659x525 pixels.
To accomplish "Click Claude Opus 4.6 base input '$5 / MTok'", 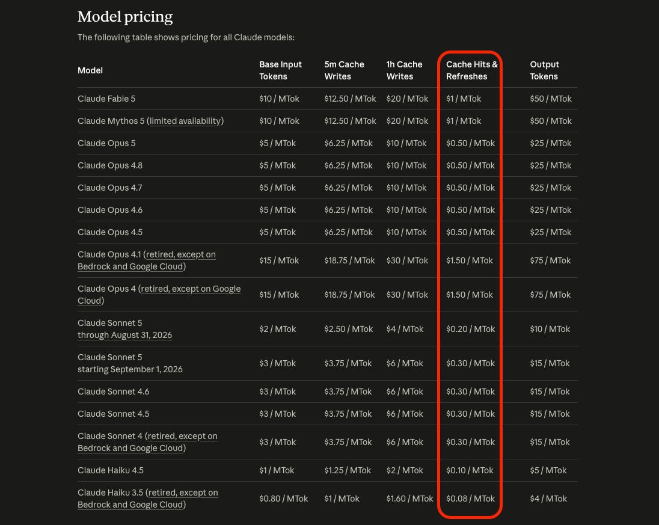I will click(x=277, y=210).
